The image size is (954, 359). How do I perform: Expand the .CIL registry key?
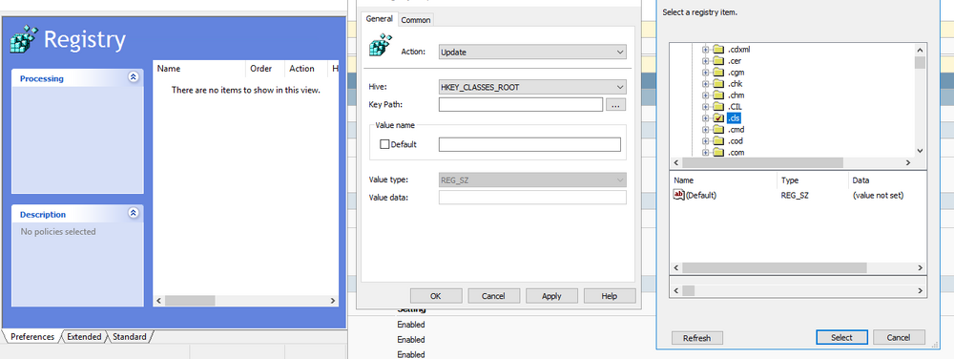[706, 107]
